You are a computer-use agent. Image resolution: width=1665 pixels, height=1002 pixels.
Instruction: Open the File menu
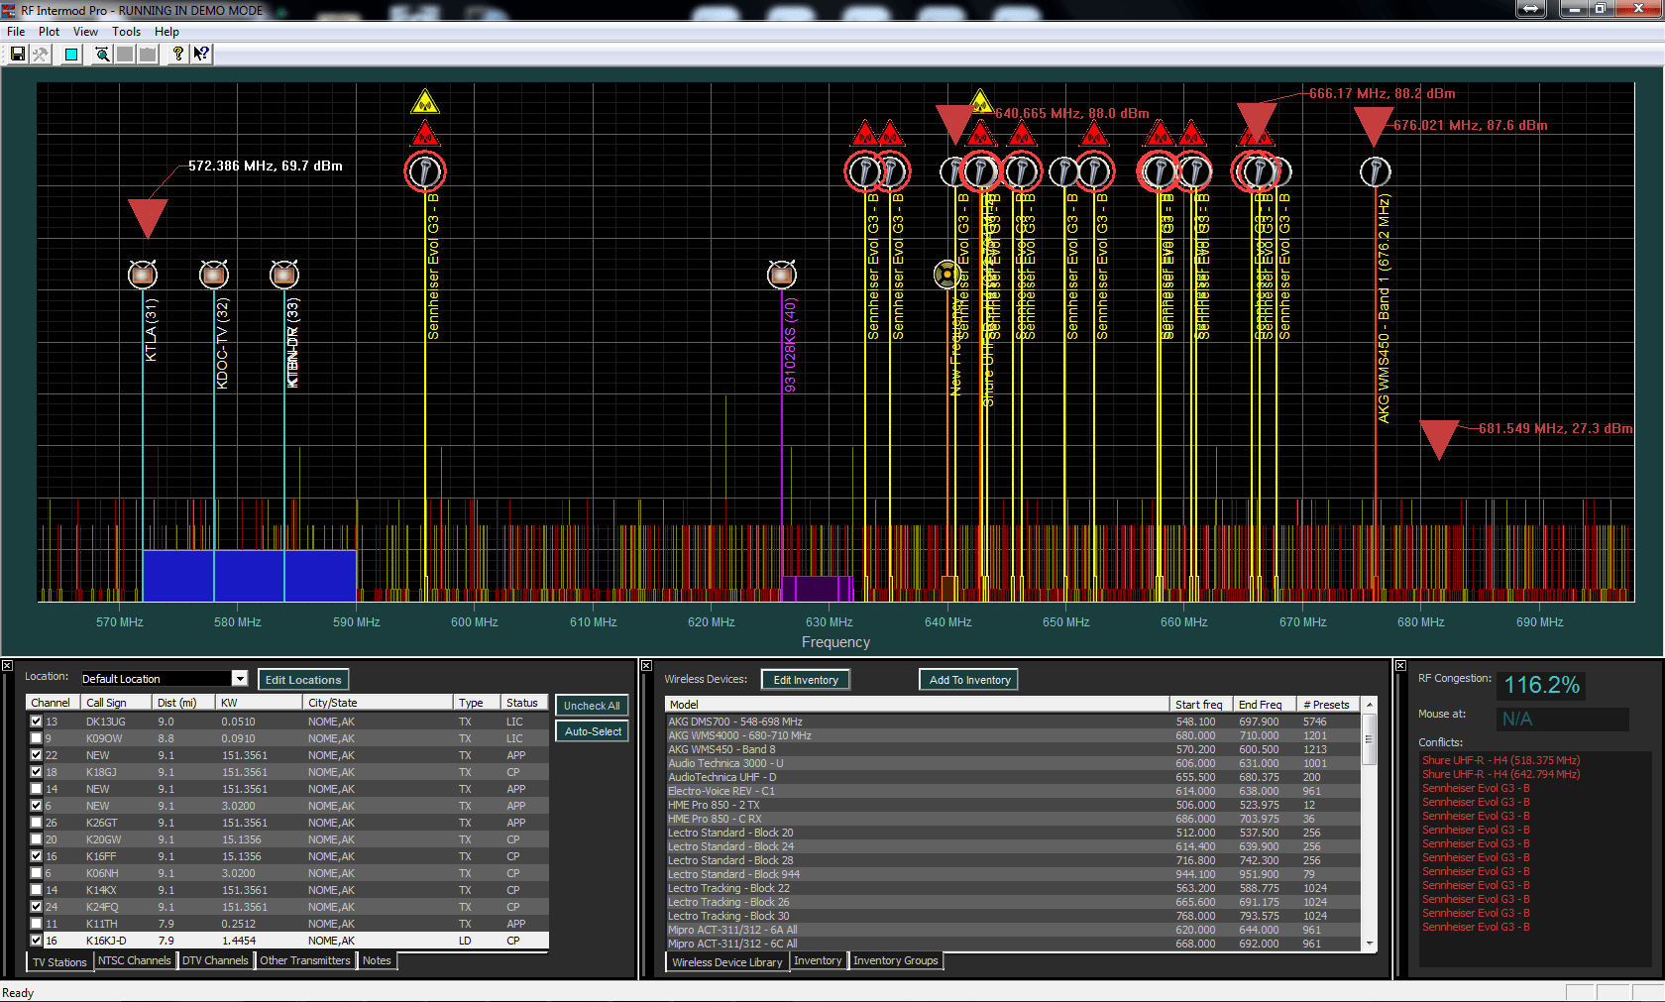tap(16, 32)
